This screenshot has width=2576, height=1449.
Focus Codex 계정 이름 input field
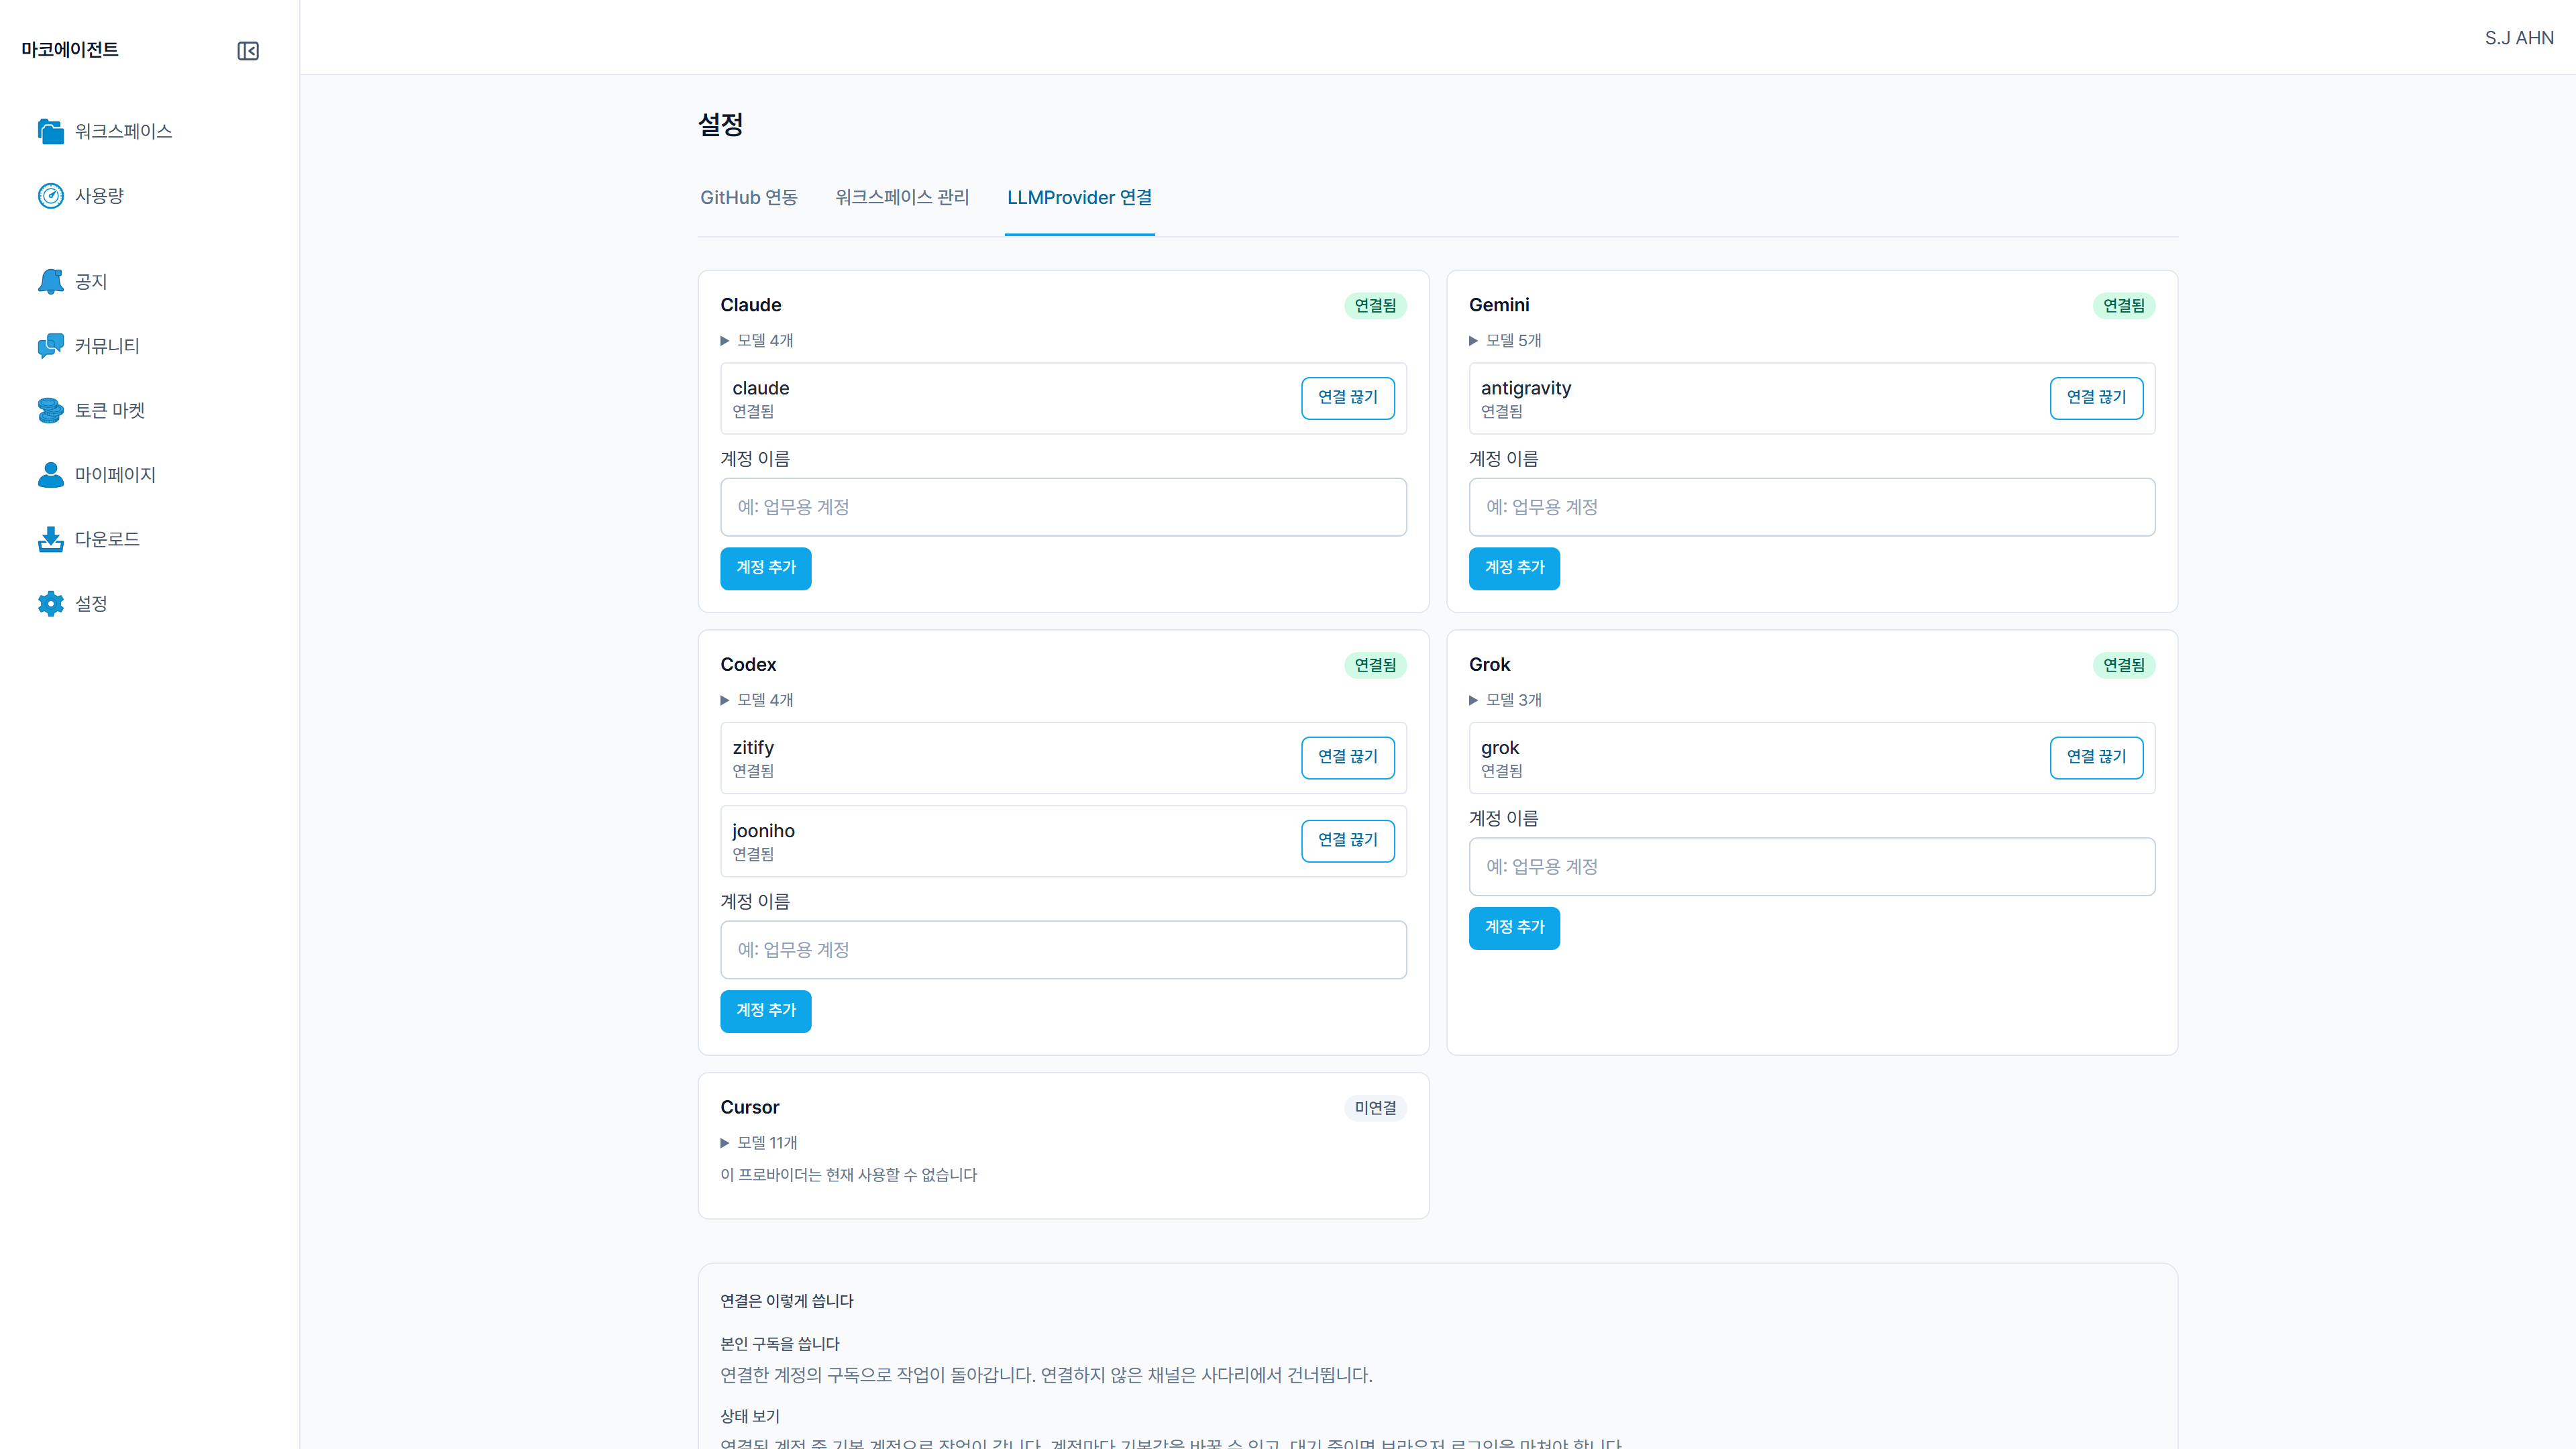tap(1063, 950)
